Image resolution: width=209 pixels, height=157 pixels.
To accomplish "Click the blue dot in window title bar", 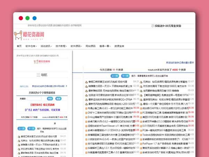I will [34, 18].
